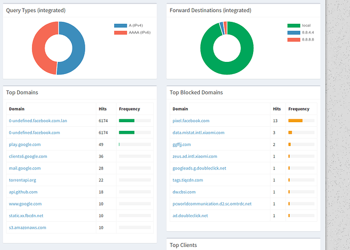Open the ggffjj.com blocked domain link
Viewport: 350px width, 250px height.
pyautogui.click(x=182, y=145)
